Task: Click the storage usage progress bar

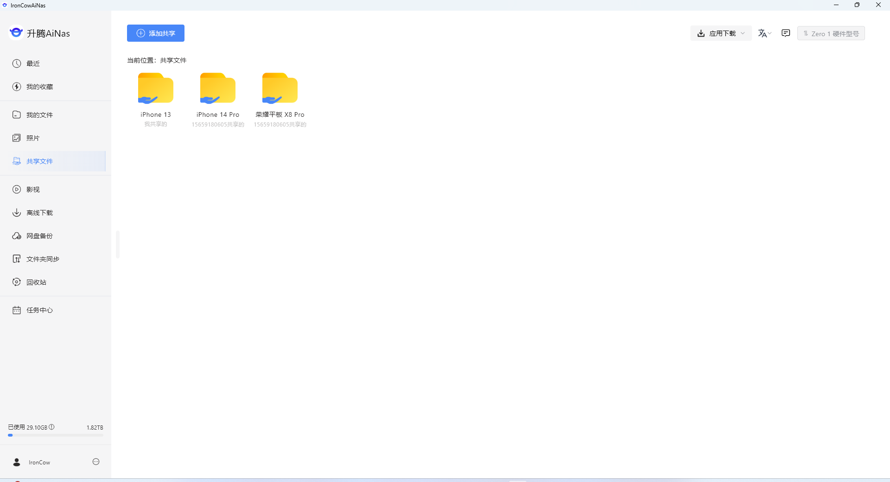Action: pos(55,435)
